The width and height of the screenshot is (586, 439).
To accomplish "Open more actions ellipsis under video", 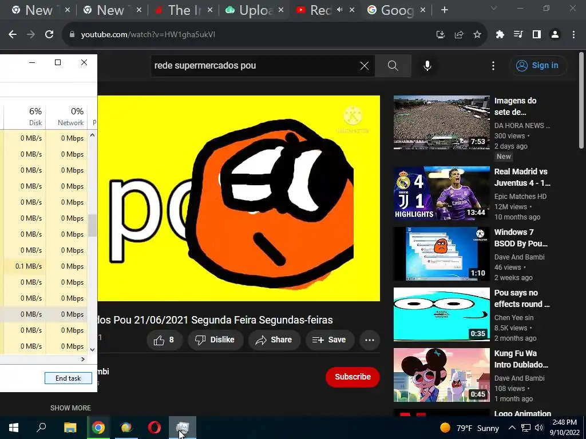I will point(370,340).
